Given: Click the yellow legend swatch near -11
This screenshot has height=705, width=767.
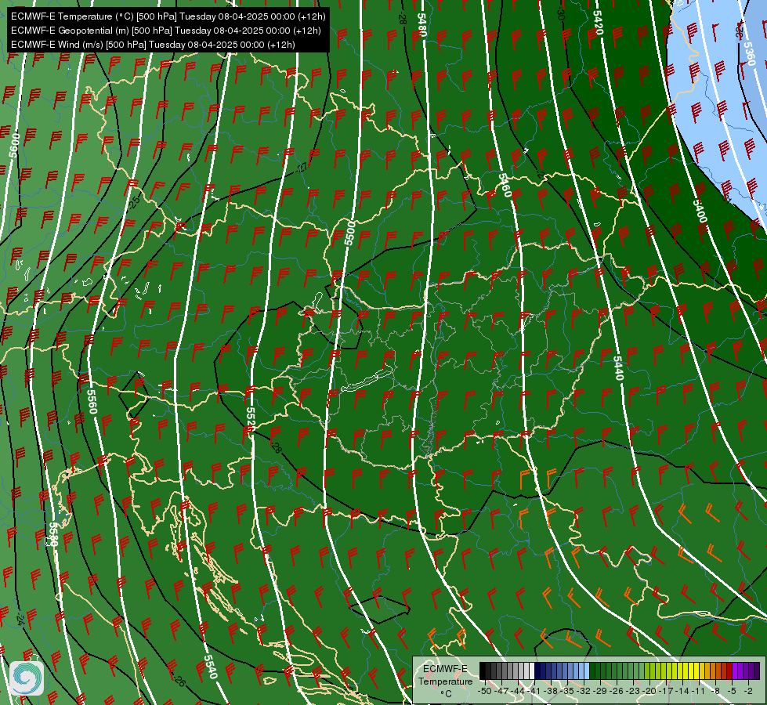Looking at the screenshot, I should (x=696, y=671).
